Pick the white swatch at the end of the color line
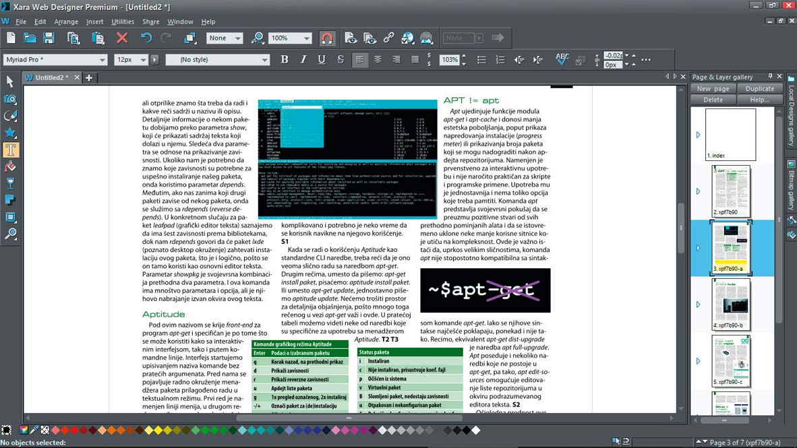Screen dimensions: 797x448 476,430
